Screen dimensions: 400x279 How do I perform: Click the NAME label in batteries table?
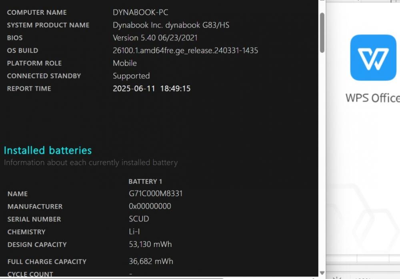(x=17, y=194)
